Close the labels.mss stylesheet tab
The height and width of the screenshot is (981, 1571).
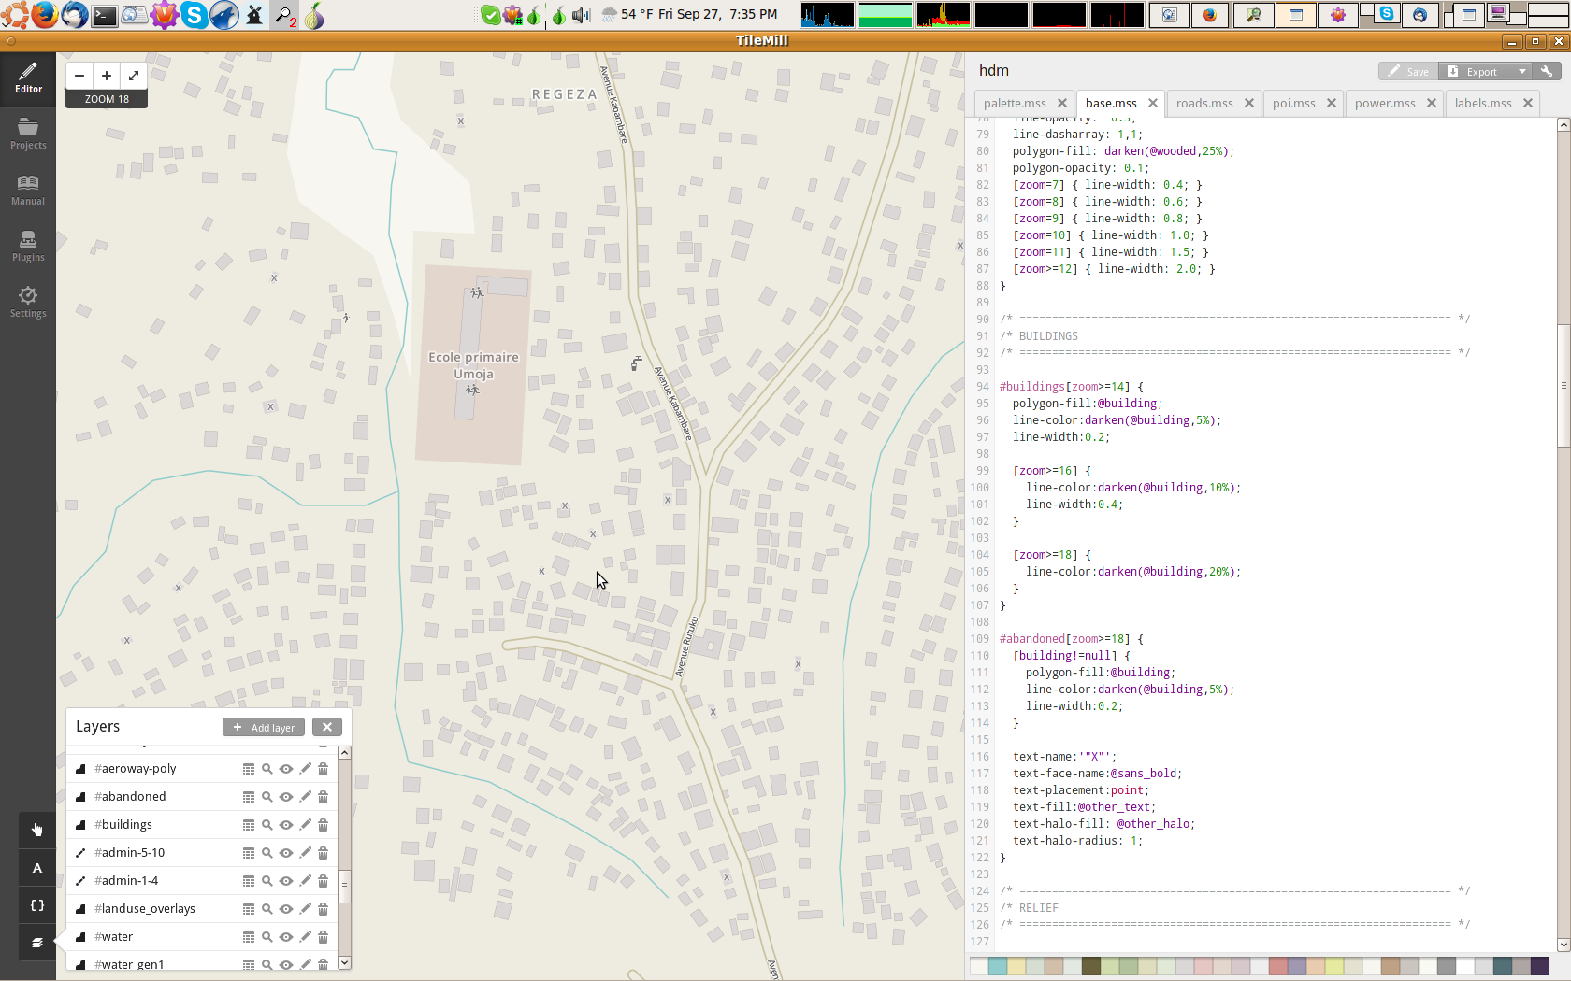pos(1528,103)
